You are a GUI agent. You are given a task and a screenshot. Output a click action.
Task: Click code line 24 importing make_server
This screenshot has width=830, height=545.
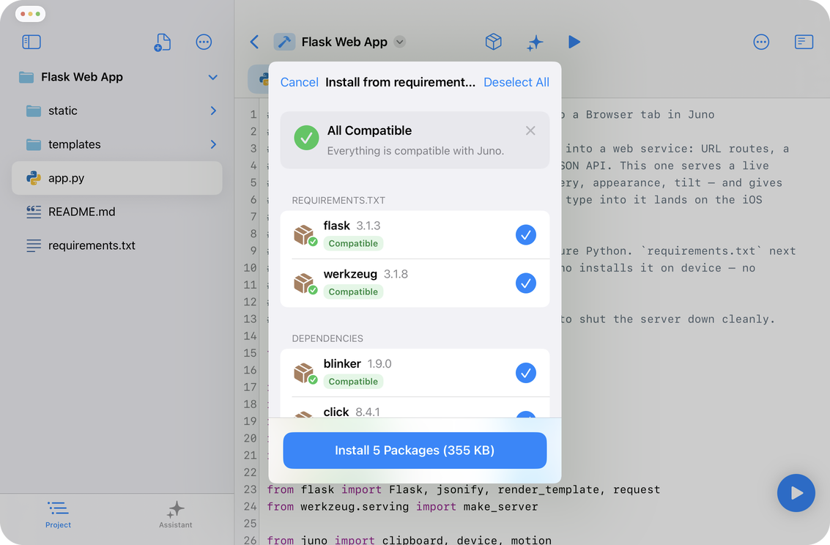402,506
